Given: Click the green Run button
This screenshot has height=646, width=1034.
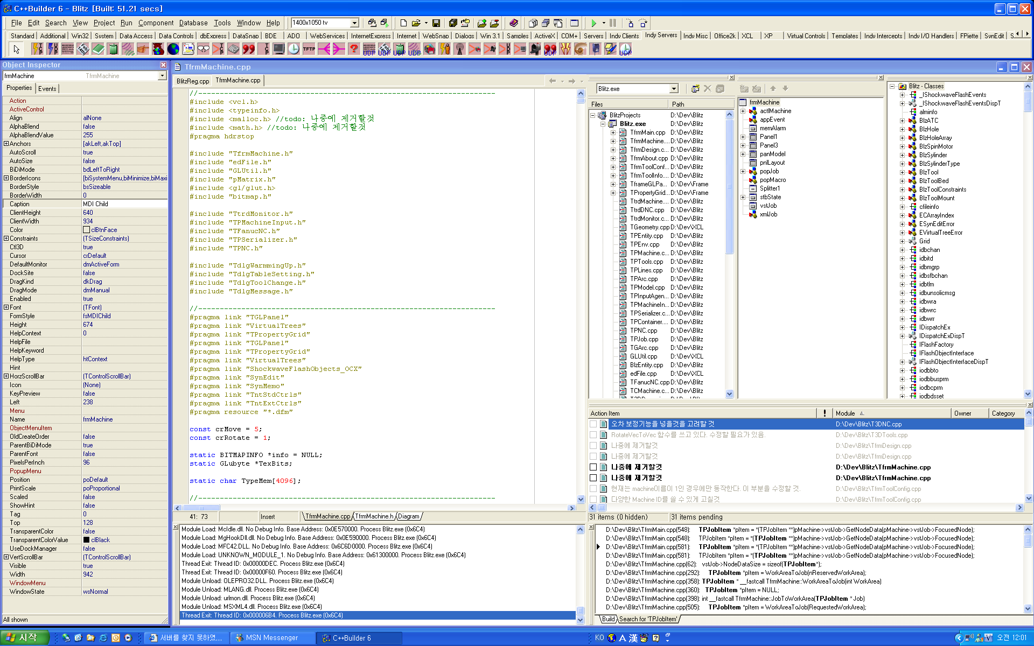Looking at the screenshot, I should (593, 23).
